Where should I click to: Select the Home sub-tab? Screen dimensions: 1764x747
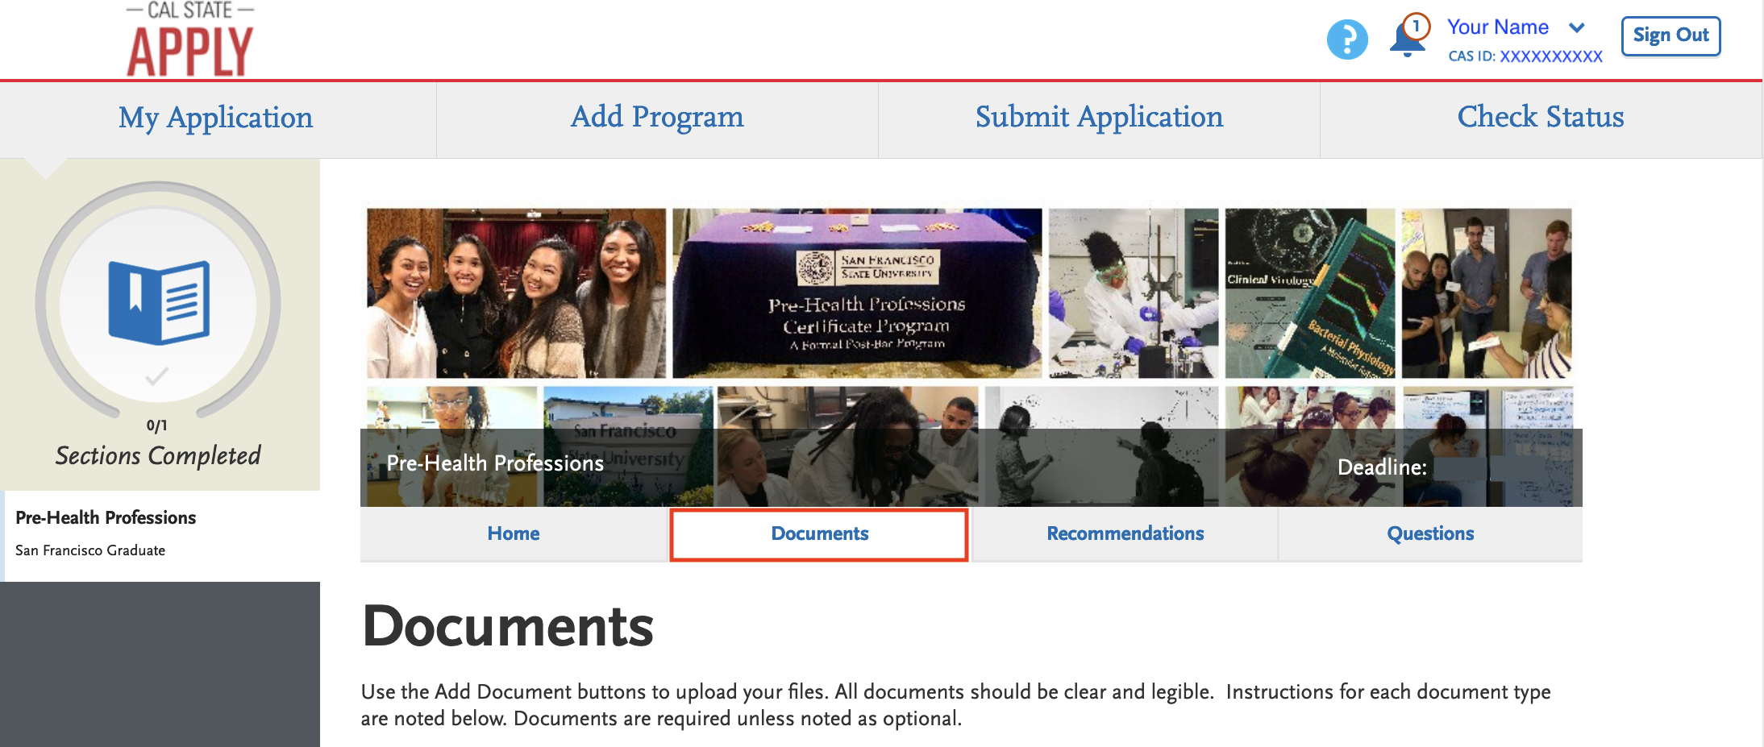pos(513,533)
